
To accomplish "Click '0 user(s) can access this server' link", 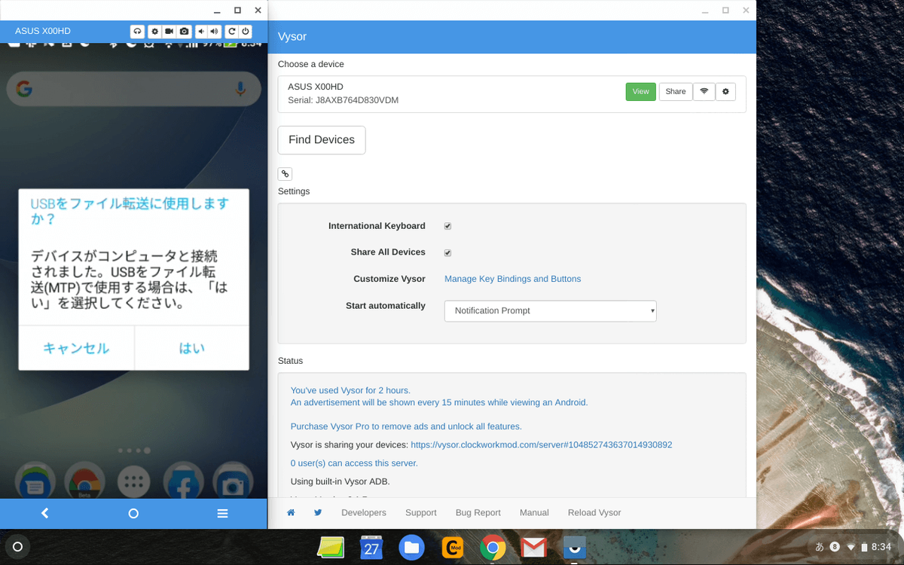I will [354, 463].
